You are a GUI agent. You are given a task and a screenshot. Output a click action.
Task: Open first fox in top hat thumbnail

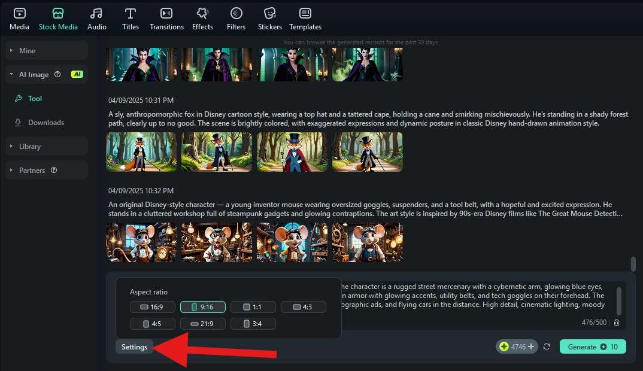(x=141, y=152)
